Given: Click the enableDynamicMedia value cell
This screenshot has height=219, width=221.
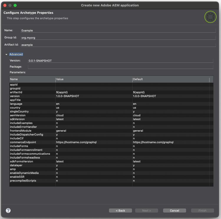Looking at the screenshot, I should 94,173.
